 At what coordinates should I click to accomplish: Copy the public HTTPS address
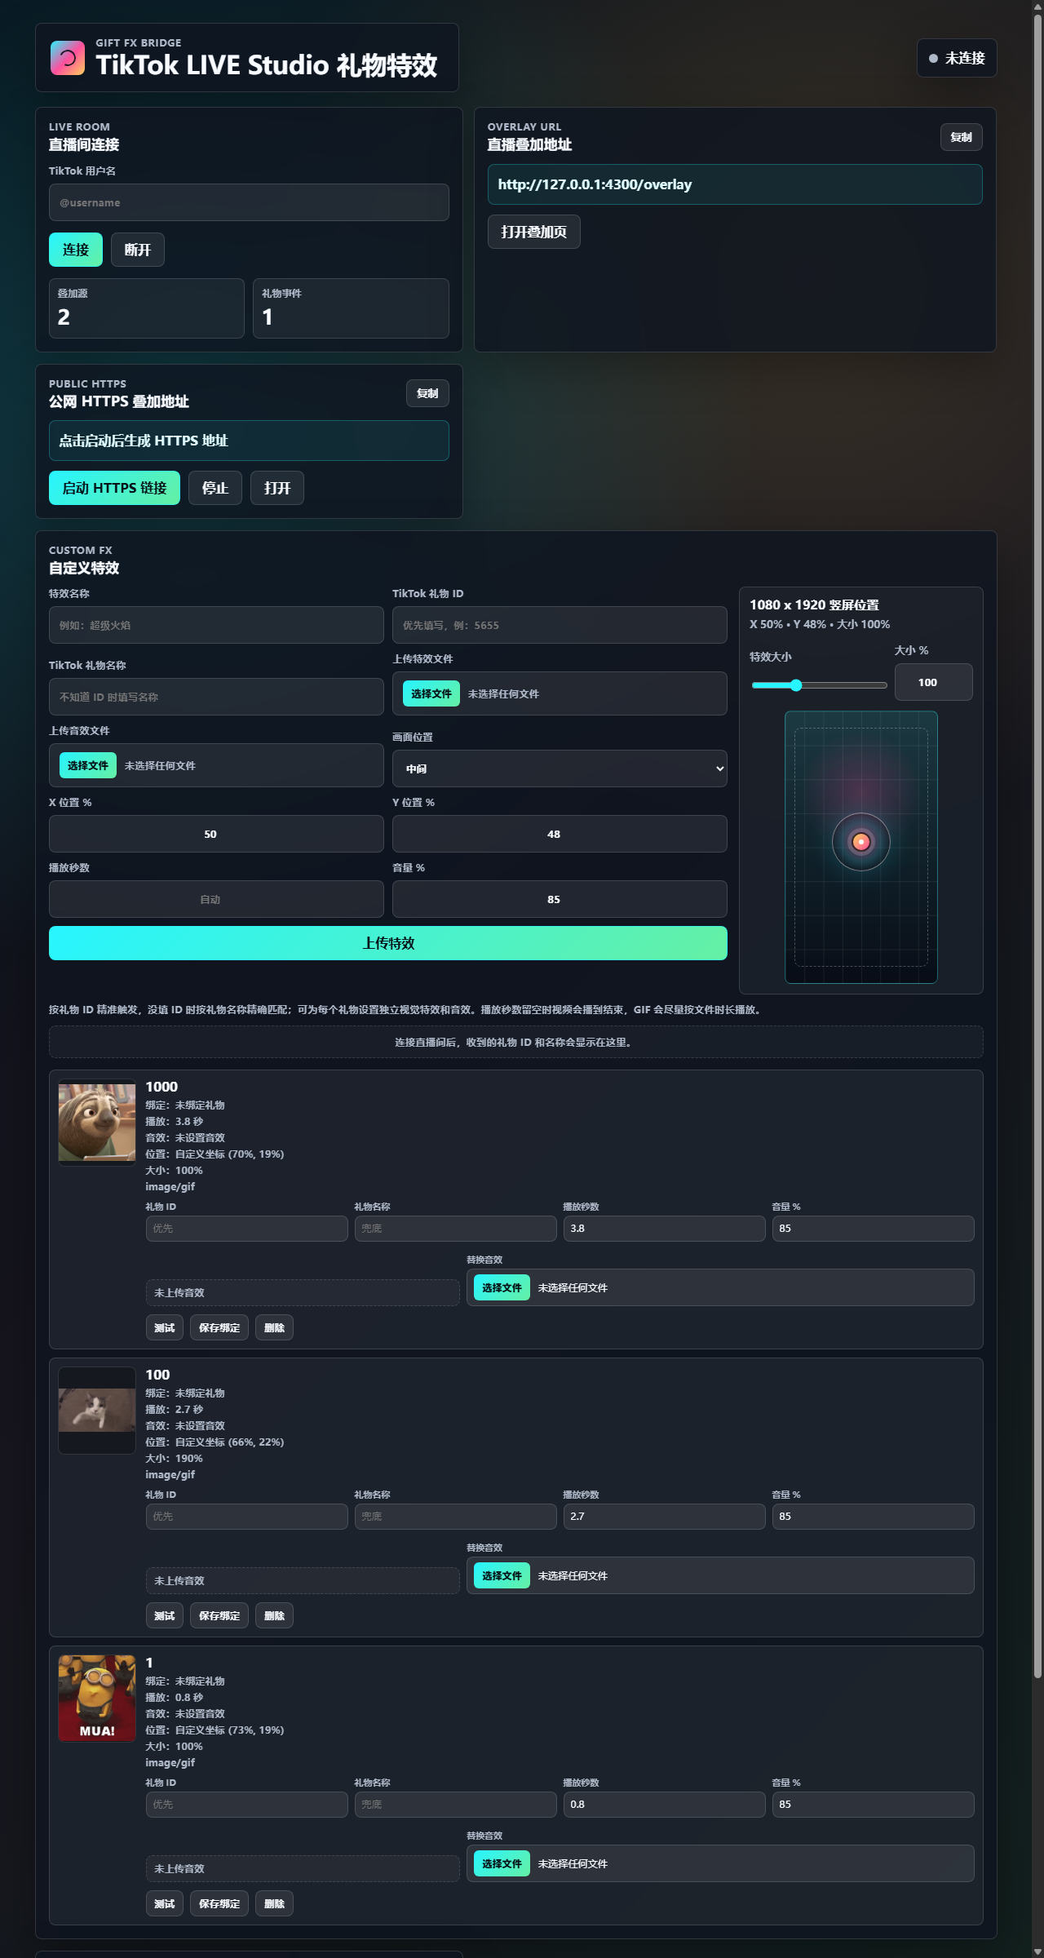427,393
